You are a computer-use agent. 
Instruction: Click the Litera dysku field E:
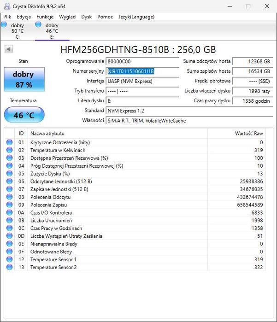tap(142, 101)
